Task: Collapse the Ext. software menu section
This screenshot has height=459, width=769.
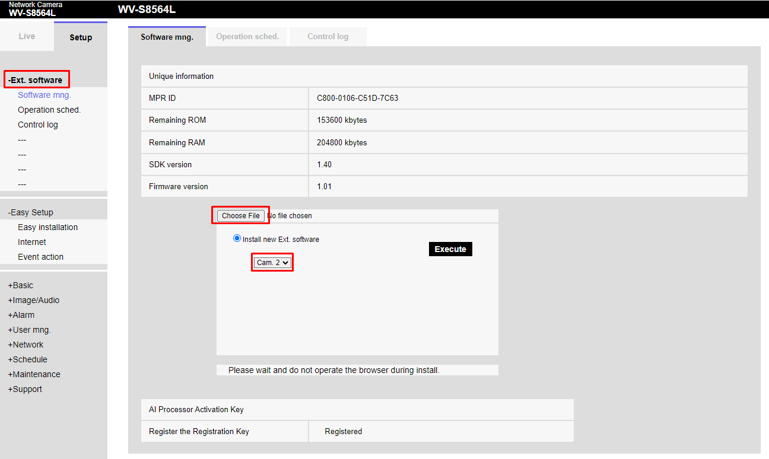Action: [36, 80]
